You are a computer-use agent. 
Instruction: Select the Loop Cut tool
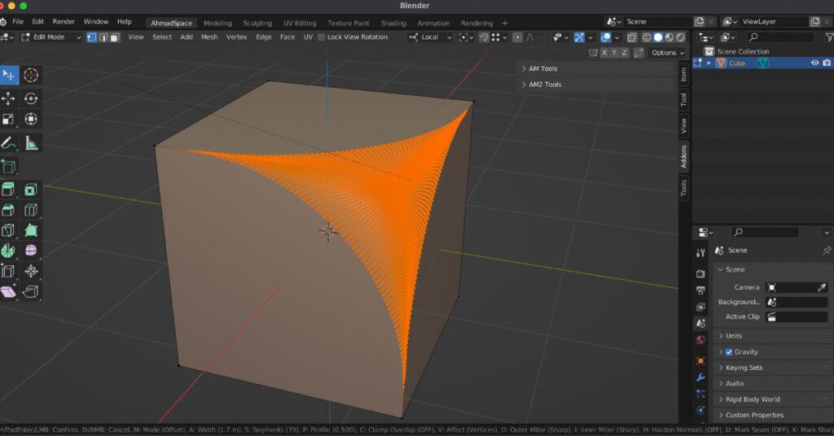coord(31,210)
